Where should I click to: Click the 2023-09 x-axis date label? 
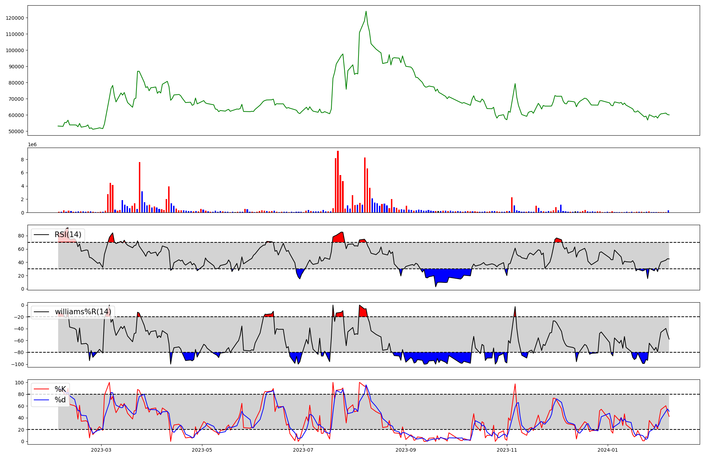[x=406, y=450]
